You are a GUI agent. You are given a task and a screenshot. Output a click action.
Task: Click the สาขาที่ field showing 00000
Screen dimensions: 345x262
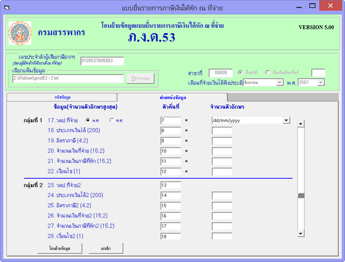click(221, 73)
